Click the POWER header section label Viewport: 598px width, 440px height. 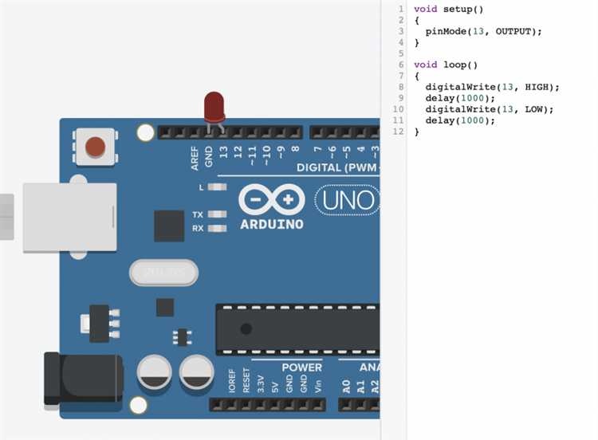301,367
